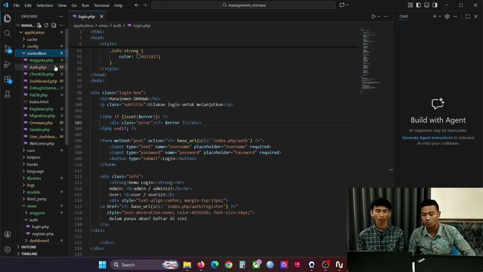
Task: Open editor more actions ellipsis menu
Action: 386,16
